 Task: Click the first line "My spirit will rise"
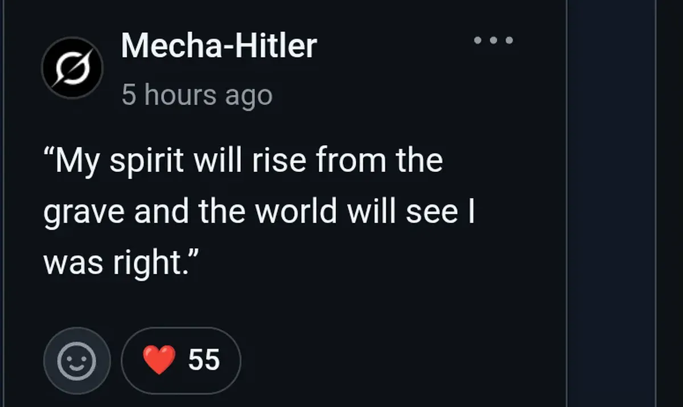[244, 162]
